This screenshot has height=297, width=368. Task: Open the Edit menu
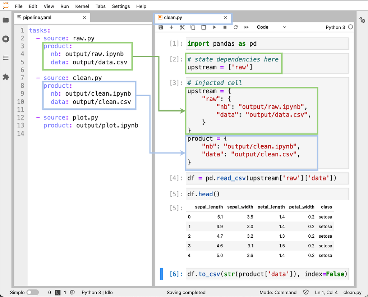click(x=33, y=6)
